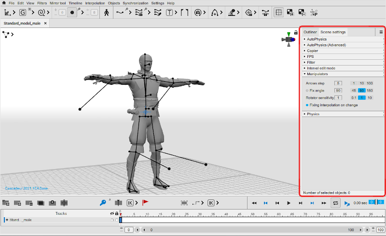386x236 pixels.
Task: Select the T text tool icon
Action: [169, 13]
